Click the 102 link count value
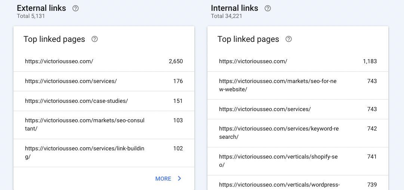The height and width of the screenshot is (190, 404). pos(178,148)
